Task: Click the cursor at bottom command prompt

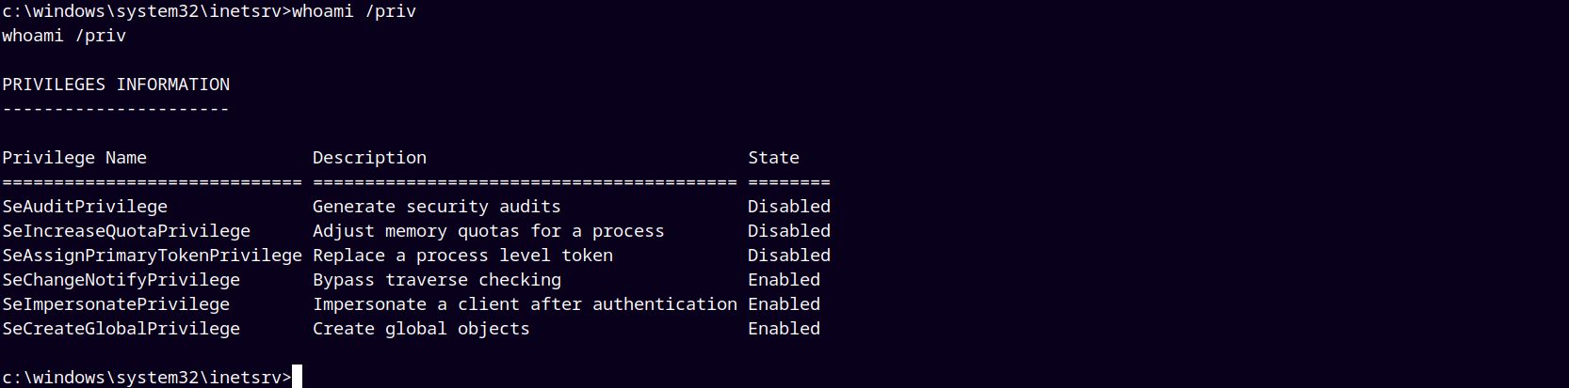Action: click(298, 377)
